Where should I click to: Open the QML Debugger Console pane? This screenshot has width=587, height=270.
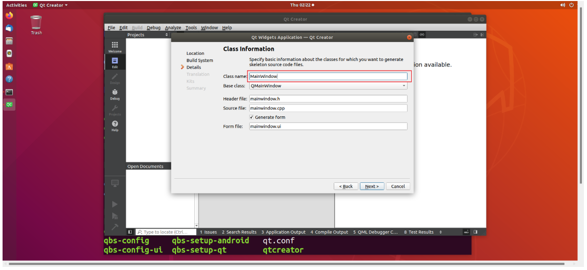375,232
